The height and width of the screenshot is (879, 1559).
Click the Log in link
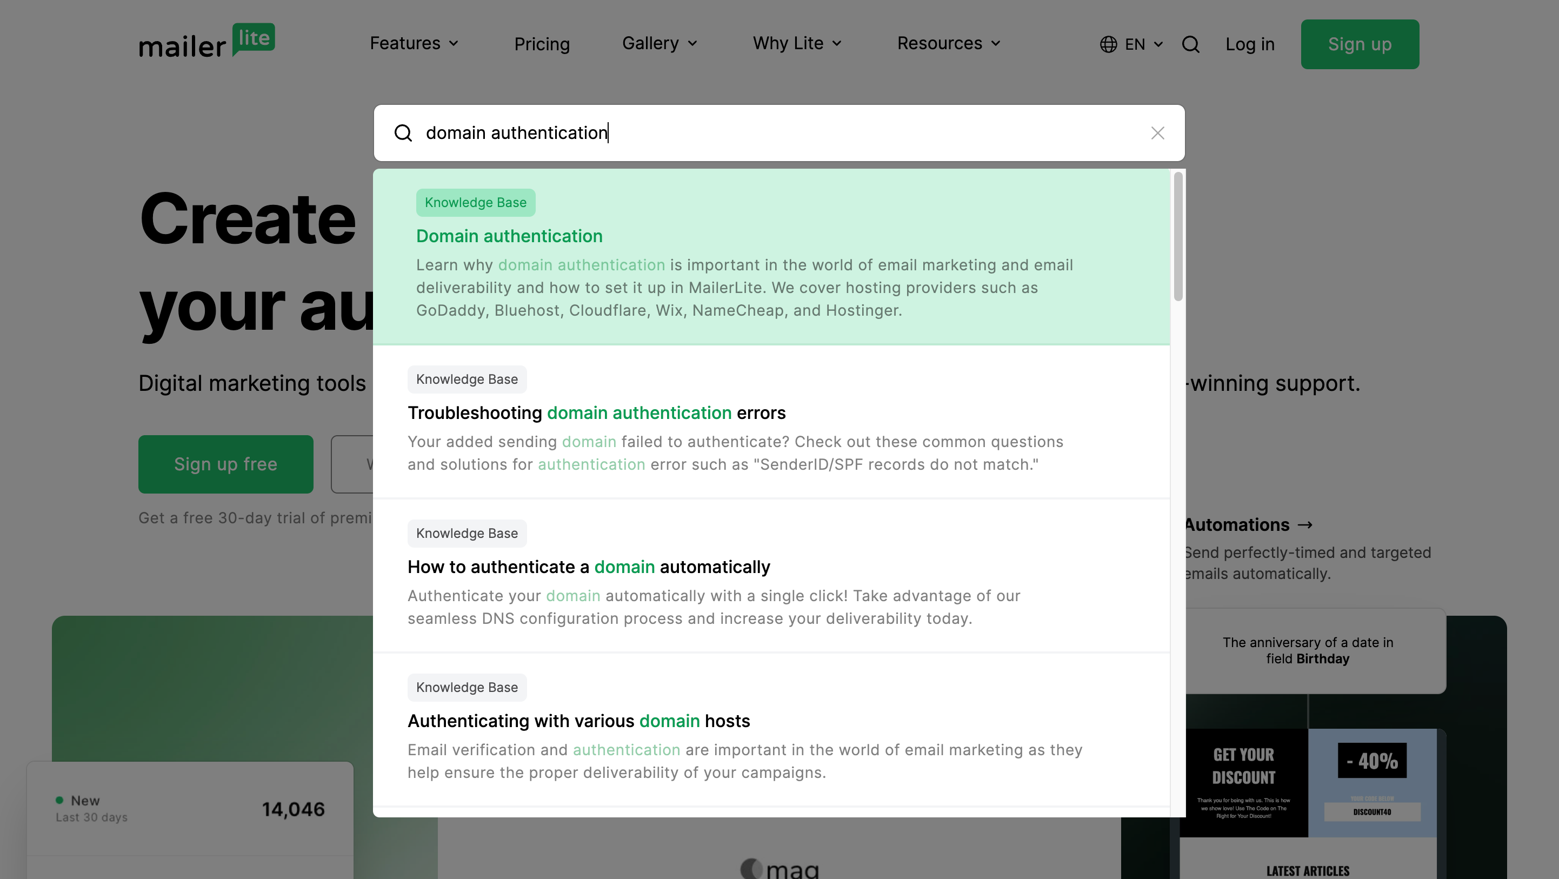point(1250,44)
